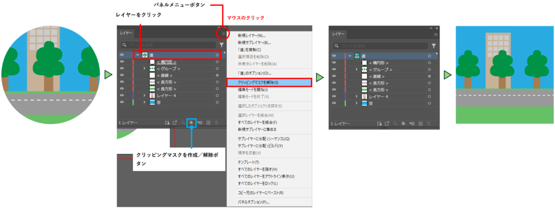Image resolution: width=555 pixels, height=208 pixels.
Task: Click the filter funnel icon in the panel beside the open menu
Action: pyautogui.click(x=222, y=45)
